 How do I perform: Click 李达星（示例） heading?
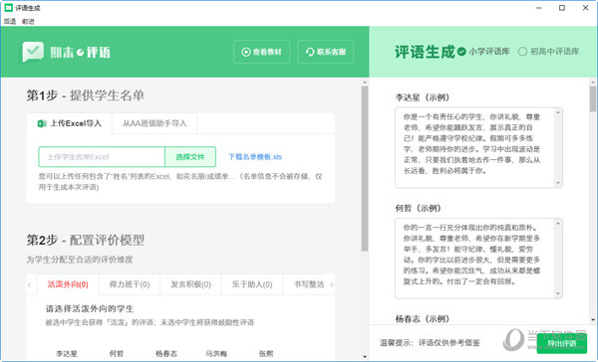click(423, 97)
